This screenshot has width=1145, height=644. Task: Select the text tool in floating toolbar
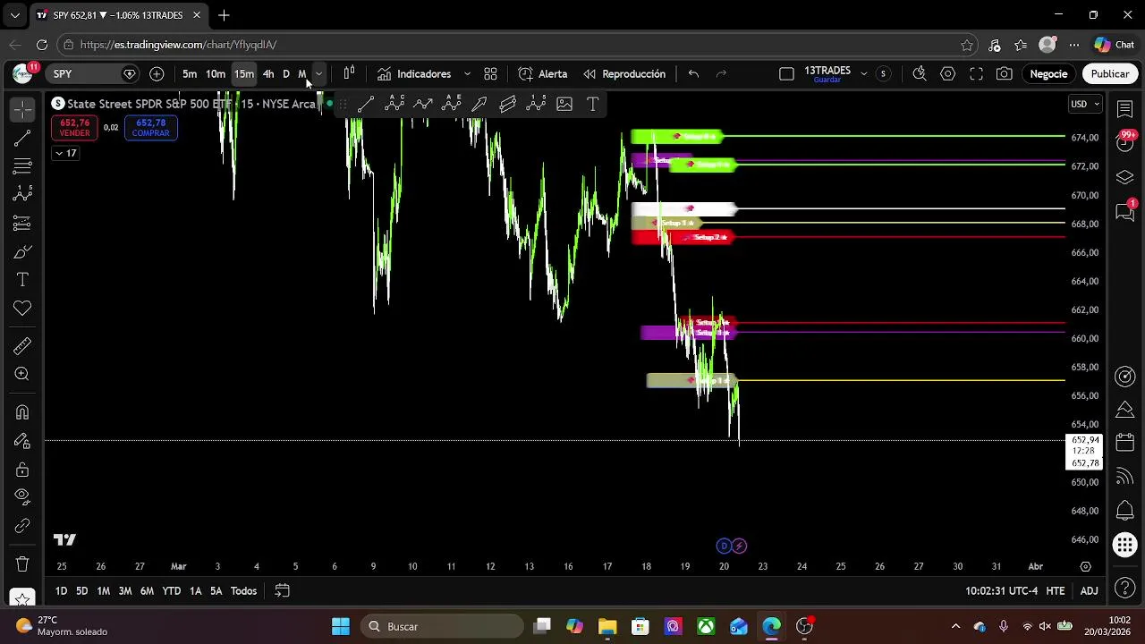592,105
